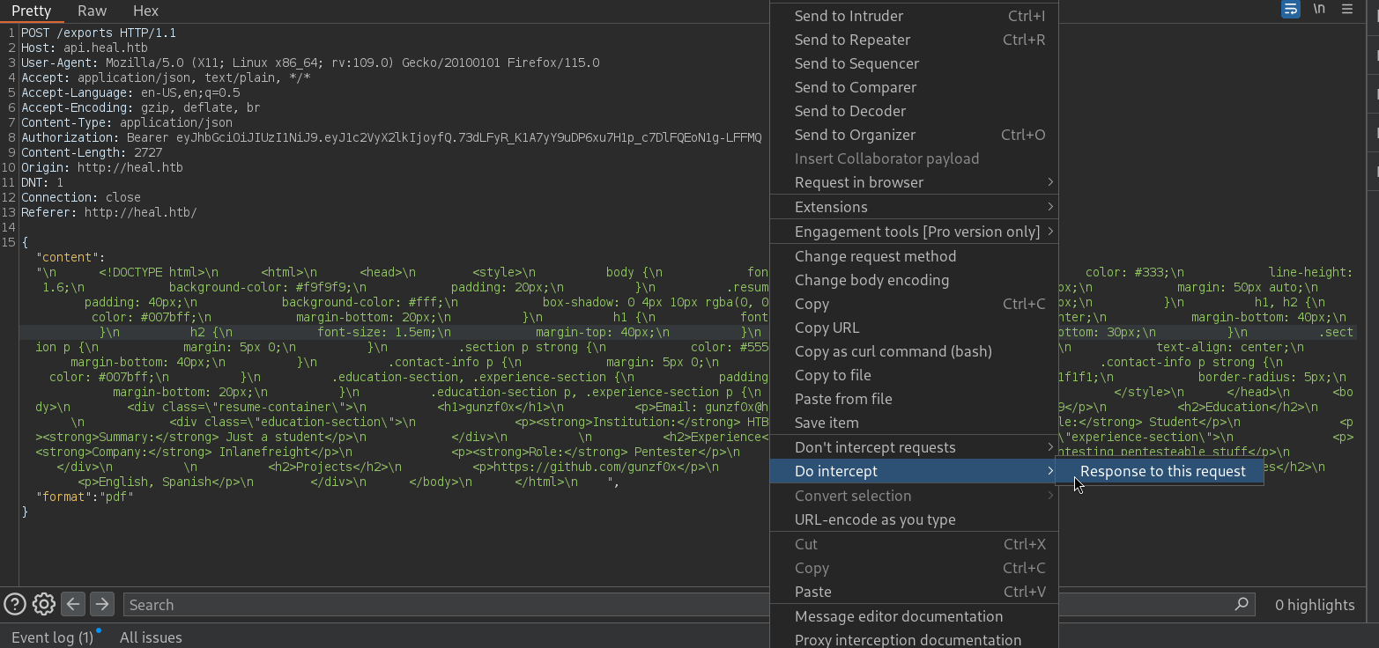The height and width of the screenshot is (648, 1379).
Task: Click the Authorization Bearer header line
Action: (x=391, y=137)
